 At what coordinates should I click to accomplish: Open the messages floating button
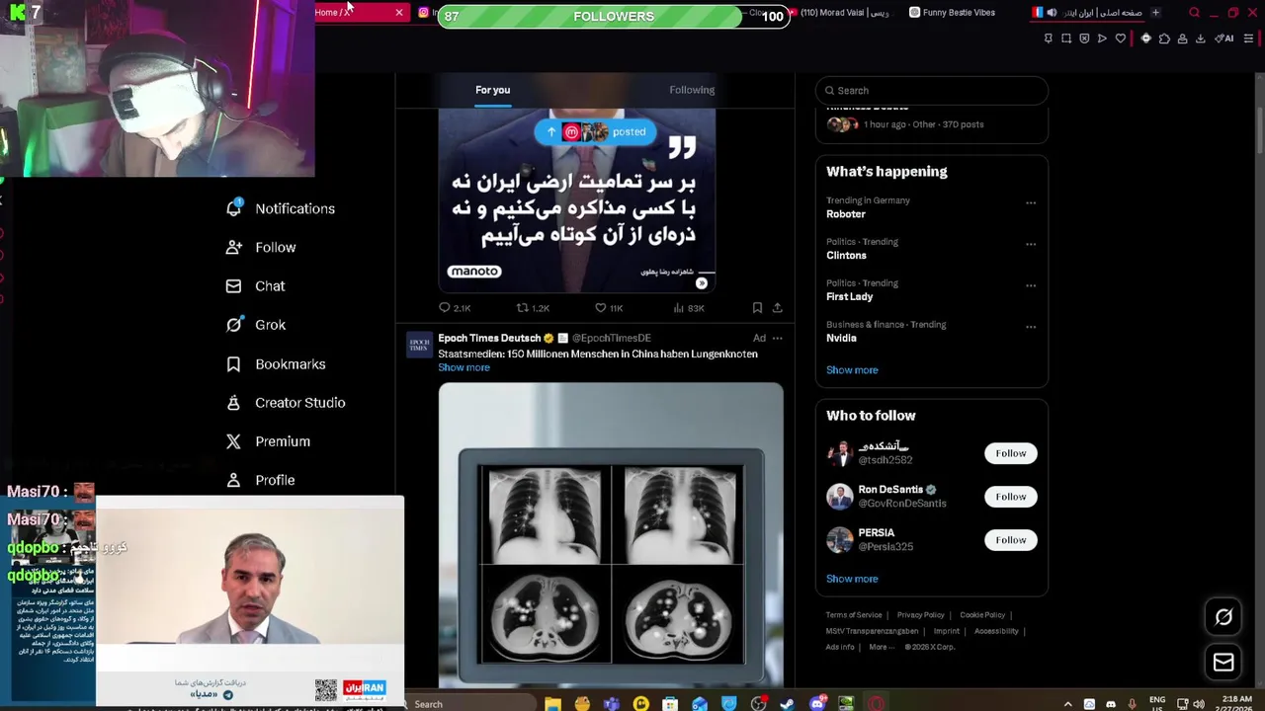(1223, 663)
